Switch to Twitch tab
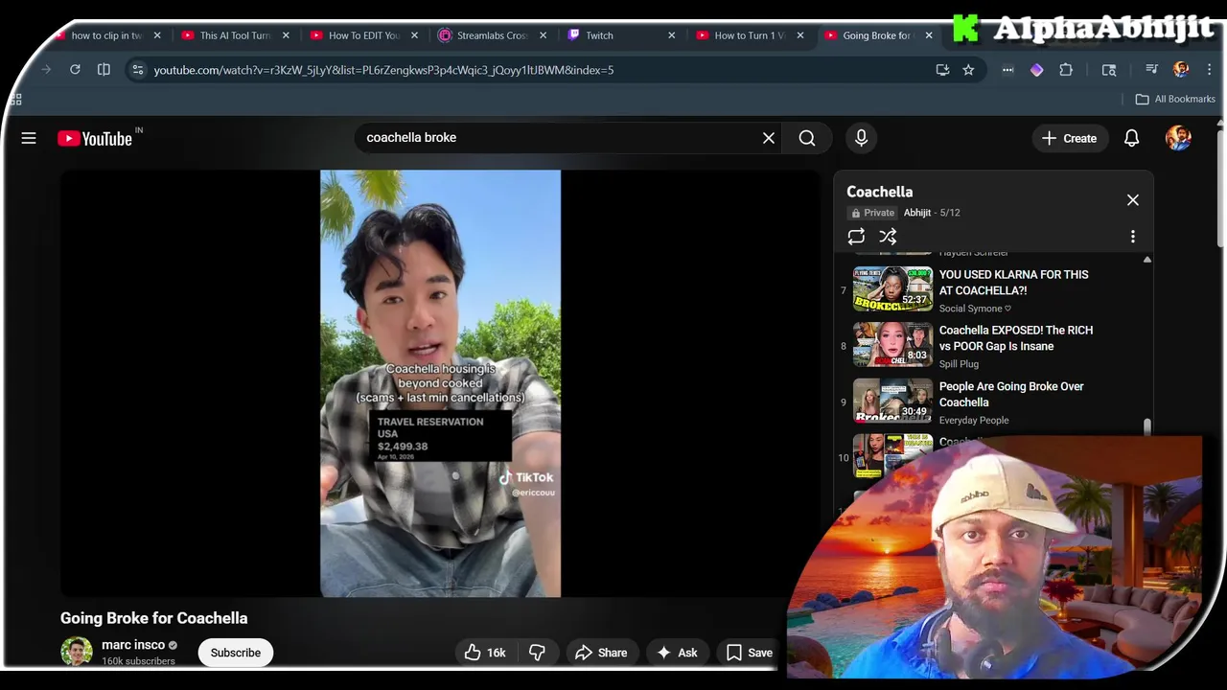The height and width of the screenshot is (690, 1227). coord(599,35)
